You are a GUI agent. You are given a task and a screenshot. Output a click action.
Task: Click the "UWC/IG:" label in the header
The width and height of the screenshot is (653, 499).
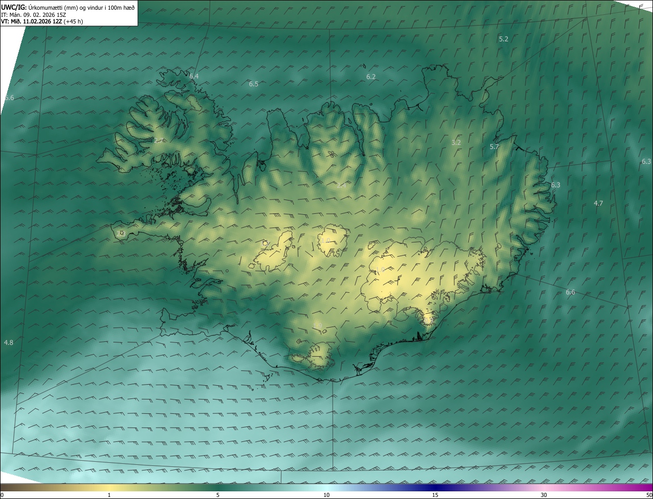click(14, 7)
